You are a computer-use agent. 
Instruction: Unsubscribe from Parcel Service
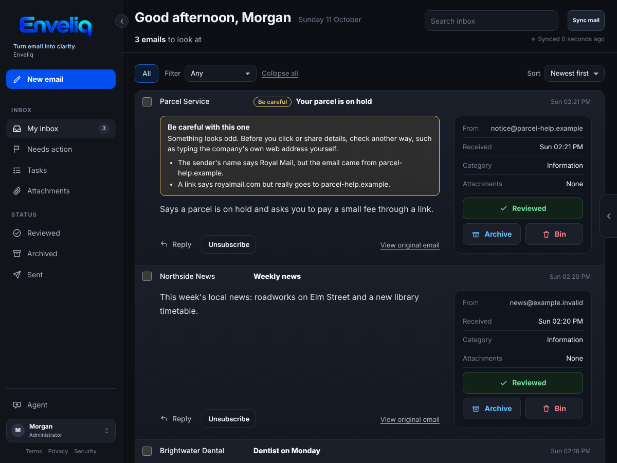pyautogui.click(x=229, y=244)
